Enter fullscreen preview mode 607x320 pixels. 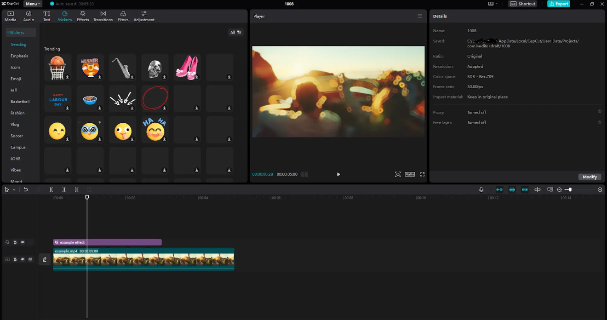pos(422,174)
